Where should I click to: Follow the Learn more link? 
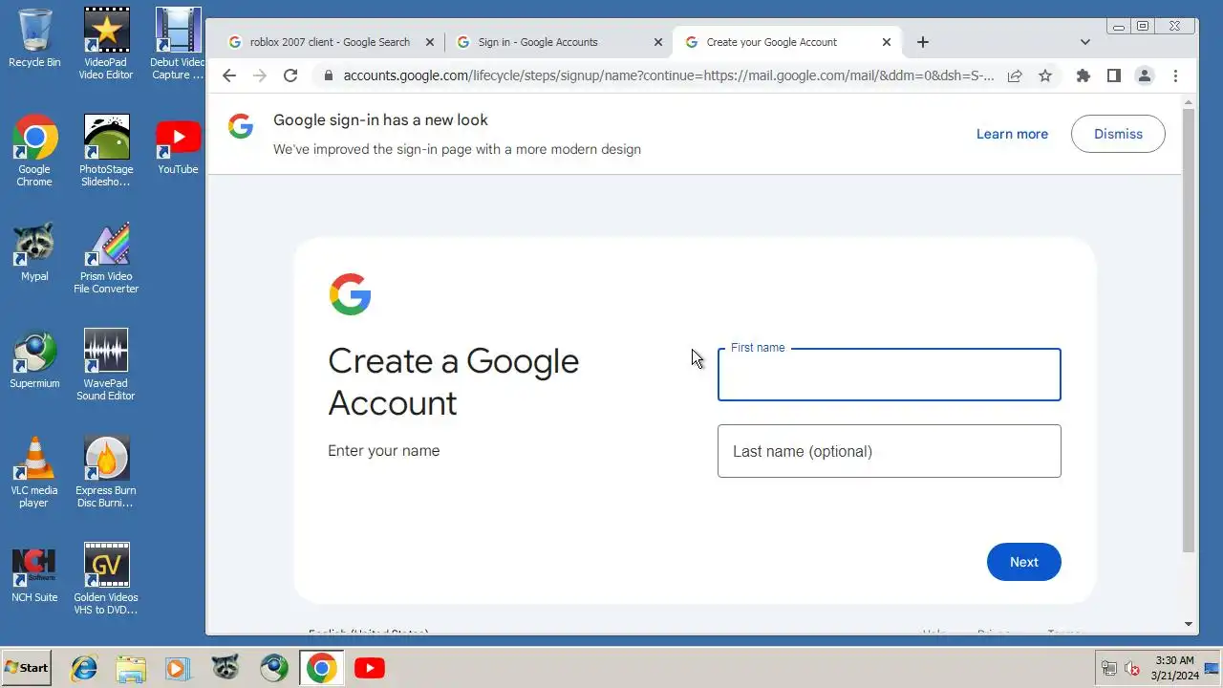pyautogui.click(x=1012, y=134)
